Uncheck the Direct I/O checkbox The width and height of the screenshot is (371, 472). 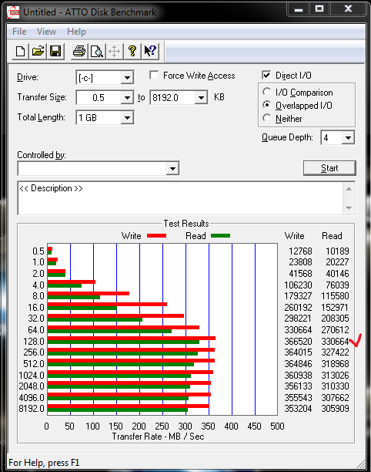[266, 75]
